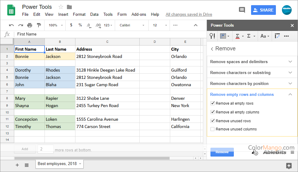Click the SHARE button
Viewport: 298px width, 172px height.
[263, 10]
